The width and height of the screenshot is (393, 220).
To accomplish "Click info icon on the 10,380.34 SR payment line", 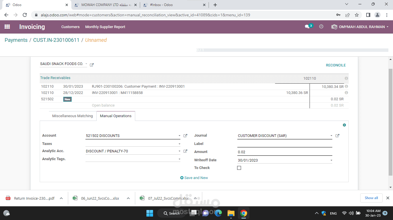I will [346, 86].
